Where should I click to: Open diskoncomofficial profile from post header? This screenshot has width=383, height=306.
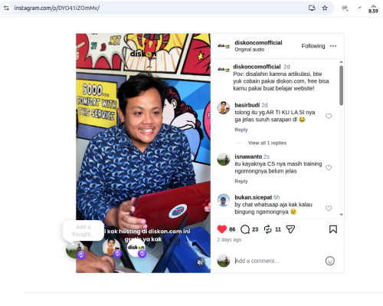pyautogui.click(x=258, y=43)
